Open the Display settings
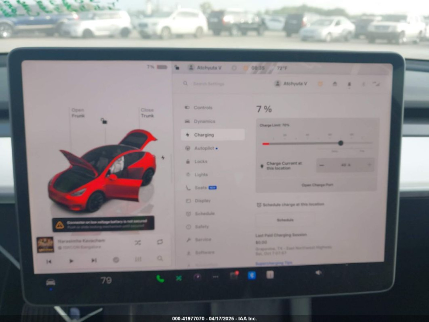This screenshot has width=429, height=322. click(198, 201)
